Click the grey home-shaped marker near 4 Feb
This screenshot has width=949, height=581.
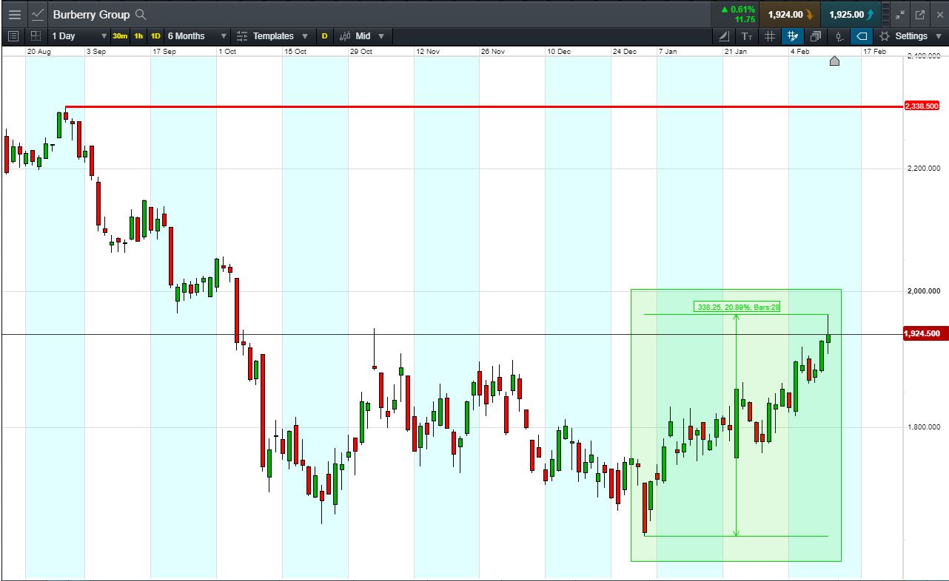click(835, 61)
